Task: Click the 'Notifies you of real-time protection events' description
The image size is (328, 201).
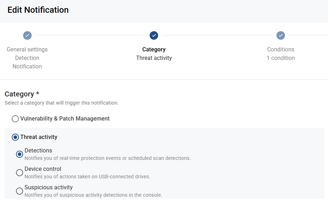Action: click(x=108, y=158)
